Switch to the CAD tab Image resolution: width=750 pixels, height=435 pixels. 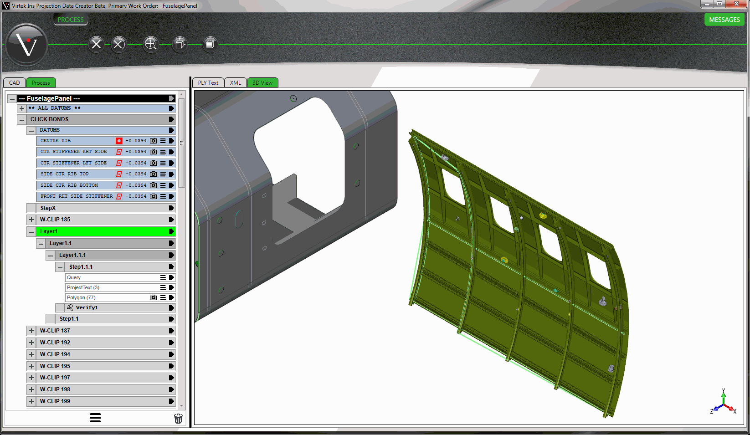[x=15, y=82]
